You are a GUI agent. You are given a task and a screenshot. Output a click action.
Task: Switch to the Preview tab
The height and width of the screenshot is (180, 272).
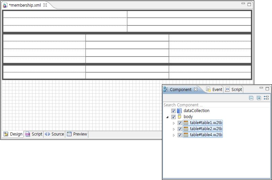77,134
